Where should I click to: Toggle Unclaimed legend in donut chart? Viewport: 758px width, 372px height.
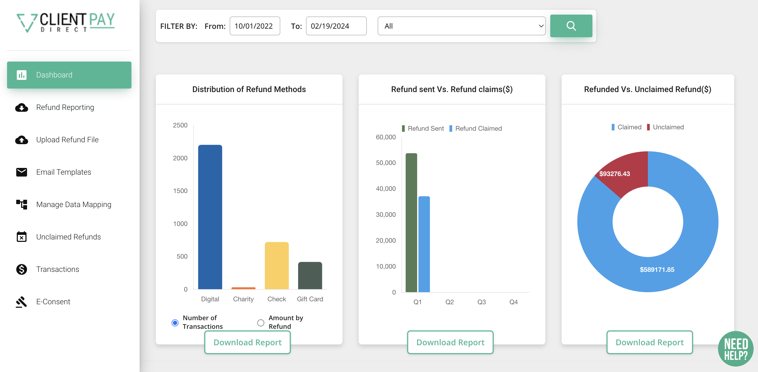(x=665, y=127)
